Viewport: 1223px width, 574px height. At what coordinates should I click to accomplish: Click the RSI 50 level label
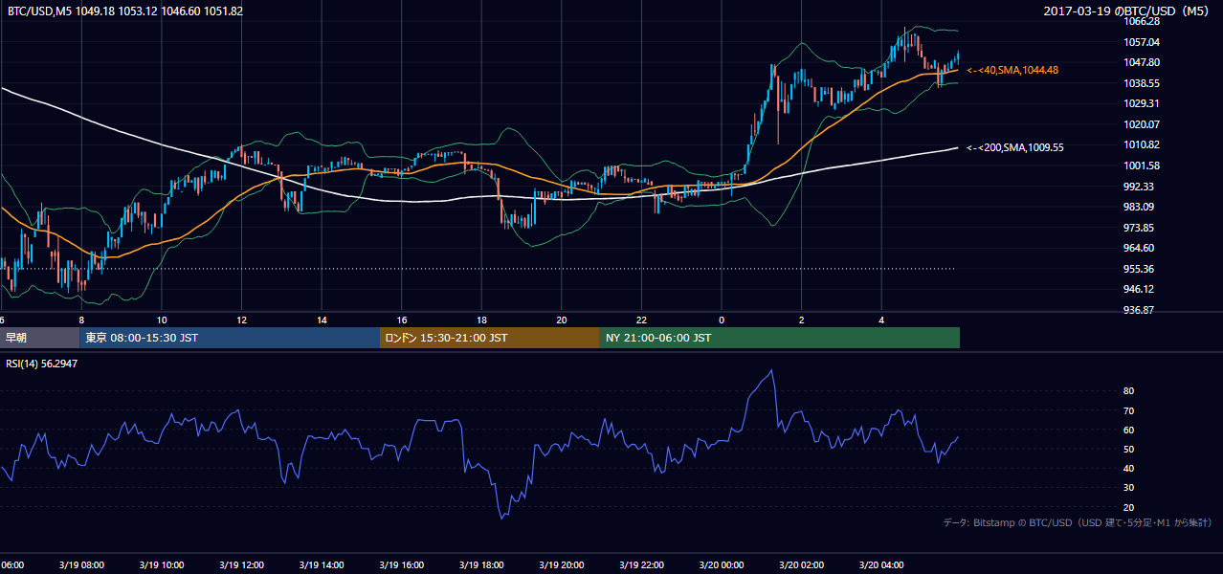(1129, 449)
